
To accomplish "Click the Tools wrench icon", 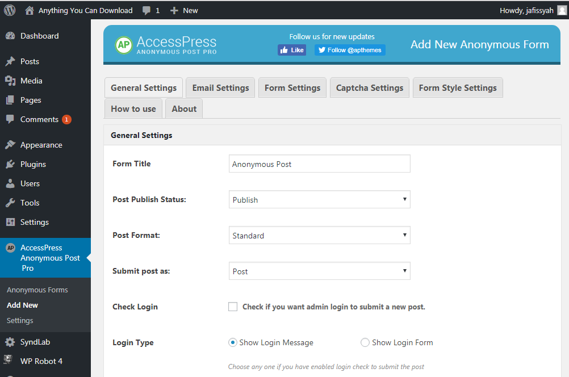I will coord(10,203).
